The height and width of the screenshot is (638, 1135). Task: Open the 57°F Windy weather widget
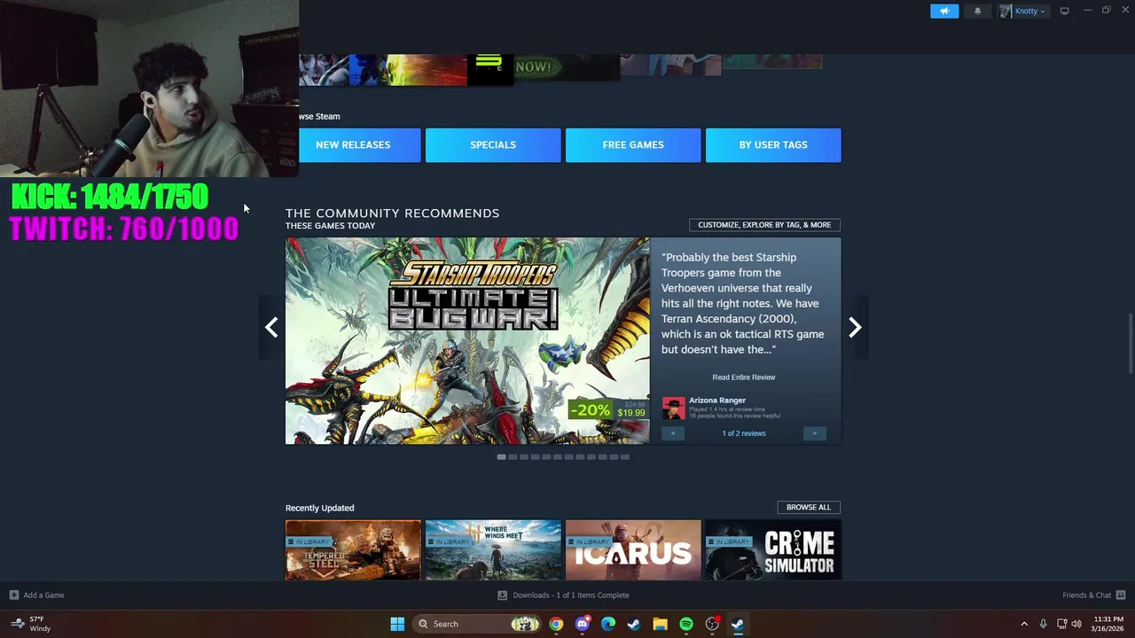tap(31, 624)
